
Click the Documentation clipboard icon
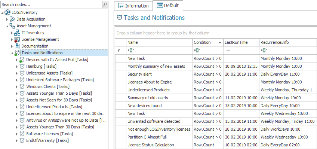pos(18,46)
